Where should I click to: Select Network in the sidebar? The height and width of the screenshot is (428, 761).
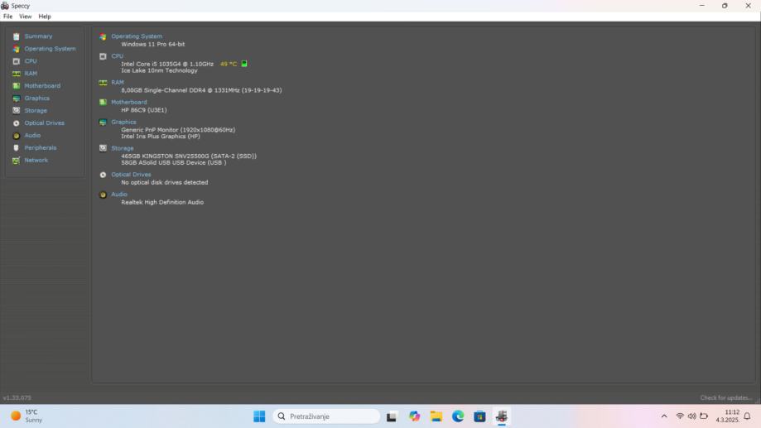tap(36, 160)
